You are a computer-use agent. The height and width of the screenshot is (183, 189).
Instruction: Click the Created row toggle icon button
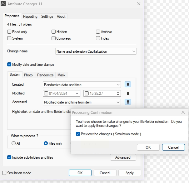128,84
